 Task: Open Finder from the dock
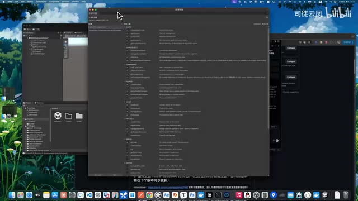[12, 195]
